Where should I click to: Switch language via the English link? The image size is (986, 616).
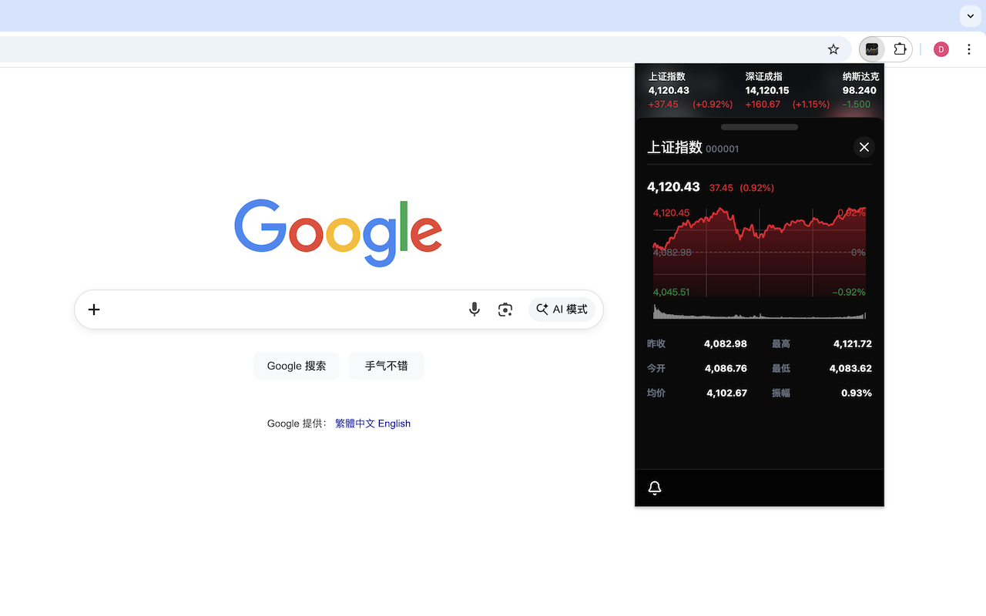(x=394, y=423)
